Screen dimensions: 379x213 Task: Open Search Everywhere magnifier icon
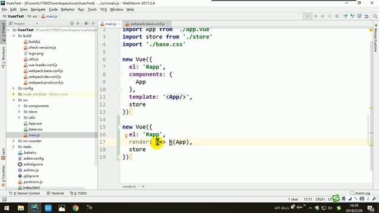click(375, 16)
